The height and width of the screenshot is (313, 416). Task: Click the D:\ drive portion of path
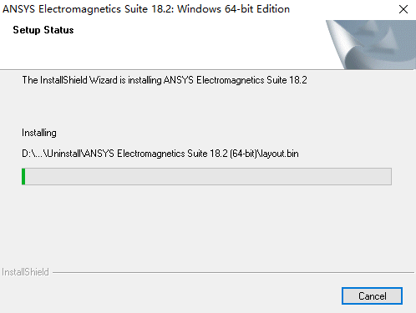pos(27,154)
